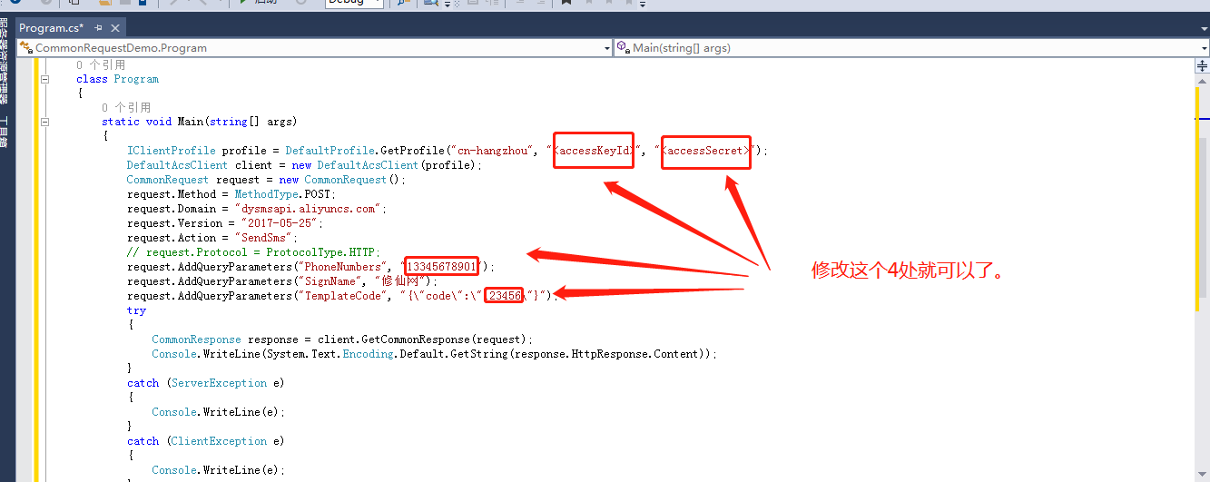The height and width of the screenshot is (482, 1210).
Task: Click the <accessKeyId> placeholder string
Action: [x=595, y=151]
